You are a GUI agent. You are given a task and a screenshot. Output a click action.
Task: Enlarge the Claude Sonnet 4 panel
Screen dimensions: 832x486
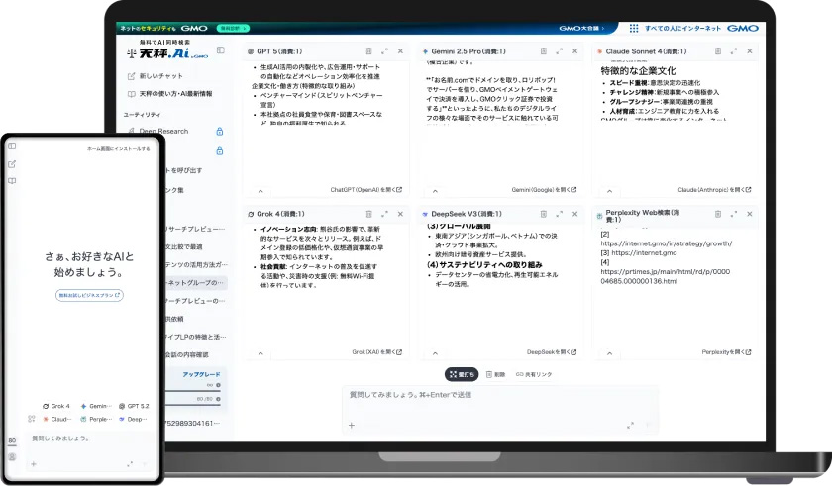(734, 51)
